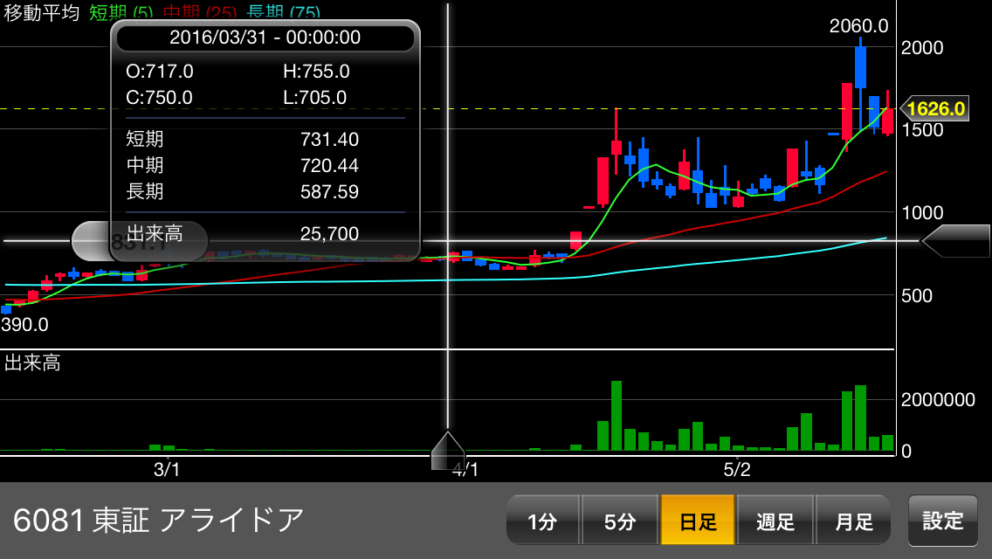Tap the 2060.0 high price label
The height and width of the screenshot is (559, 992).
coord(858,26)
